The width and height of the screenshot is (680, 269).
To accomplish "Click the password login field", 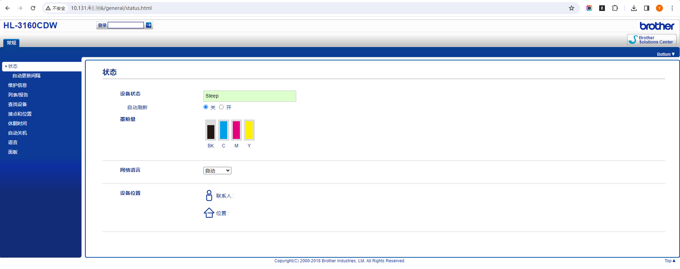I will tap(126, 25).
